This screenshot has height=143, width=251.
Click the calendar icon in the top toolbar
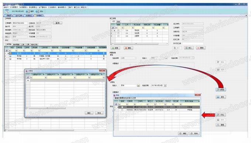coord(7,11)
